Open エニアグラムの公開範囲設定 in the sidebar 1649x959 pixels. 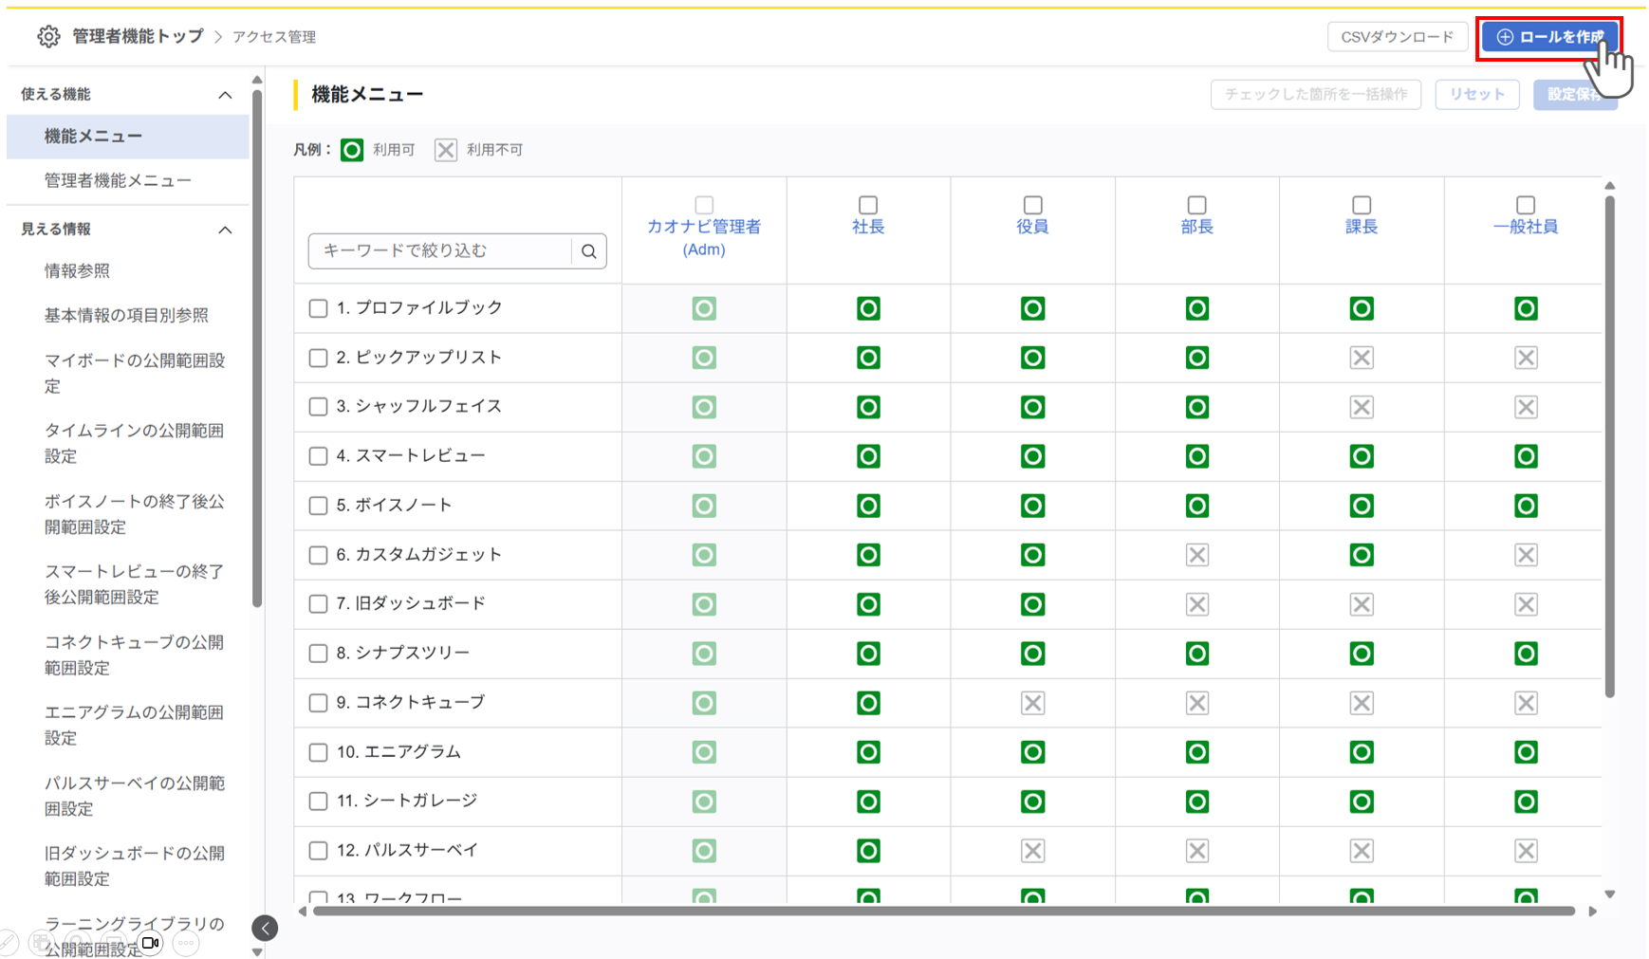pos(135,725)
